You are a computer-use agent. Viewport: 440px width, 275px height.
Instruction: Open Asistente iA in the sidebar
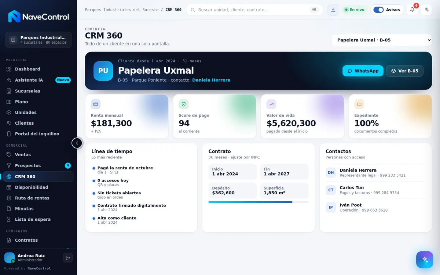pyautogui.click(x=38, y=80)
